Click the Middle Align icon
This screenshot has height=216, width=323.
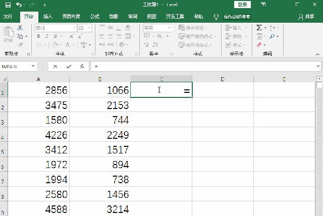tap(111, 27)
